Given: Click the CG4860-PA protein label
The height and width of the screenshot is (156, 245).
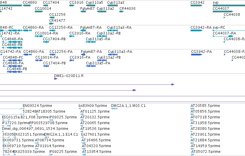Looking at the screenshot, I should 34,52.
